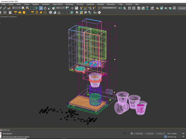
Task: Open the Schematic View icon
Action: (x=147, y=8)
